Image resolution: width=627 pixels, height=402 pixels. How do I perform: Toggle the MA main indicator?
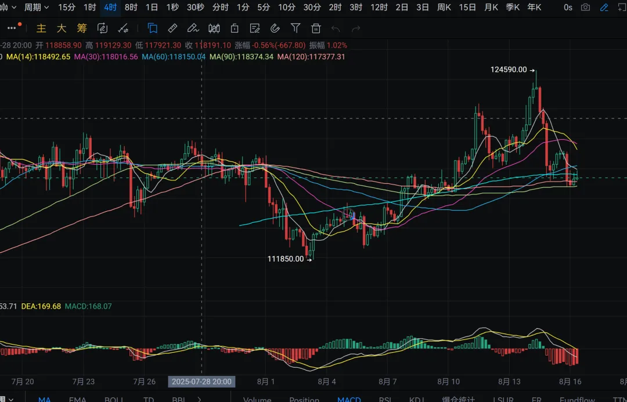tap(44, 399)
